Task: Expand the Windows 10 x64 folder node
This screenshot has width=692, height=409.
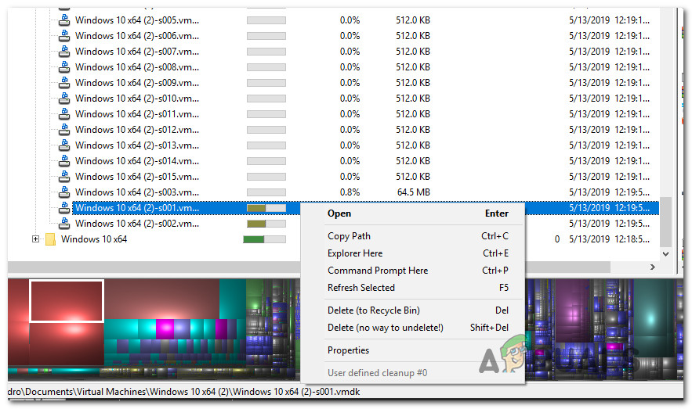Action: (x=35, y=239)
